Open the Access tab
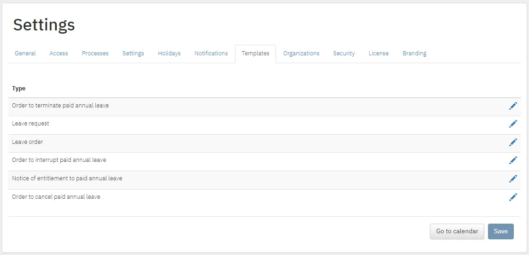This screenshot has height=255, width=529. point(59,53)
